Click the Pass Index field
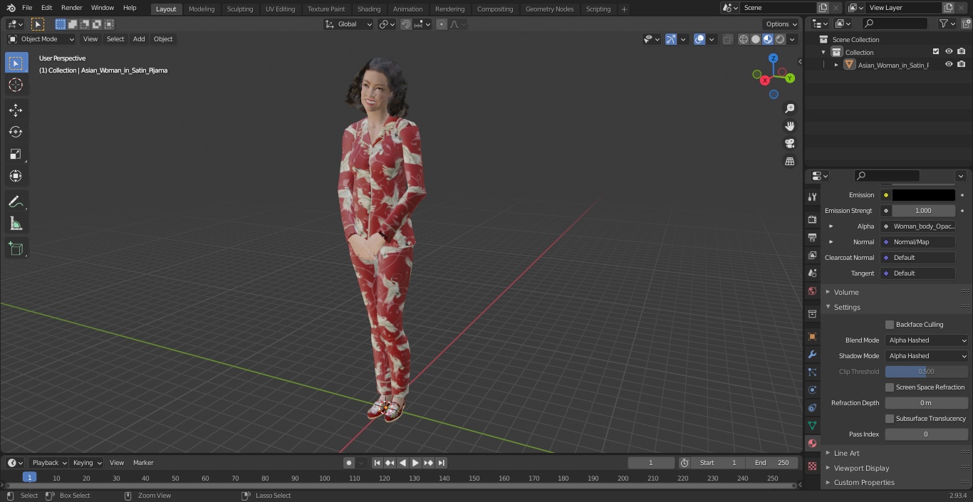This screenshot has width=973, height=502. tap(927, 434)
